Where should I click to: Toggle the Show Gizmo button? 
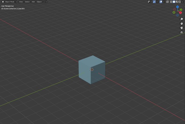(x=154, y=2)
